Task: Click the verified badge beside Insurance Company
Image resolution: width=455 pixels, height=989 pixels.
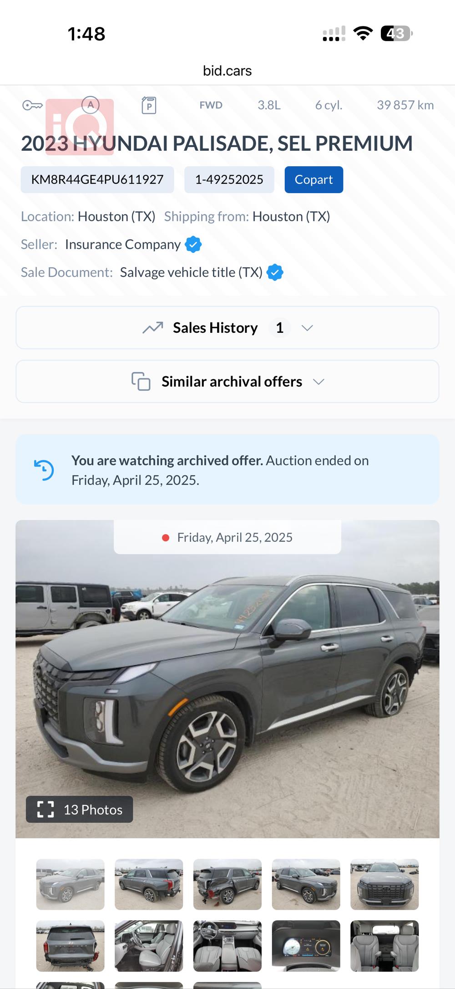Action: [x=193, y=245]
